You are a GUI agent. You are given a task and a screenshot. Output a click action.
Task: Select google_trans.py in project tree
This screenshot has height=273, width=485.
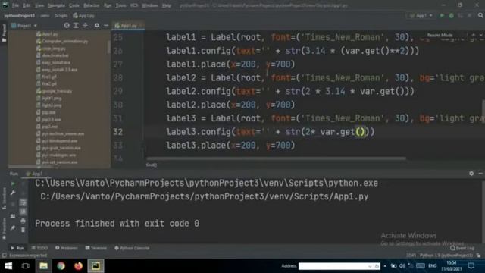pyautogui.click(x=55, y=91)
